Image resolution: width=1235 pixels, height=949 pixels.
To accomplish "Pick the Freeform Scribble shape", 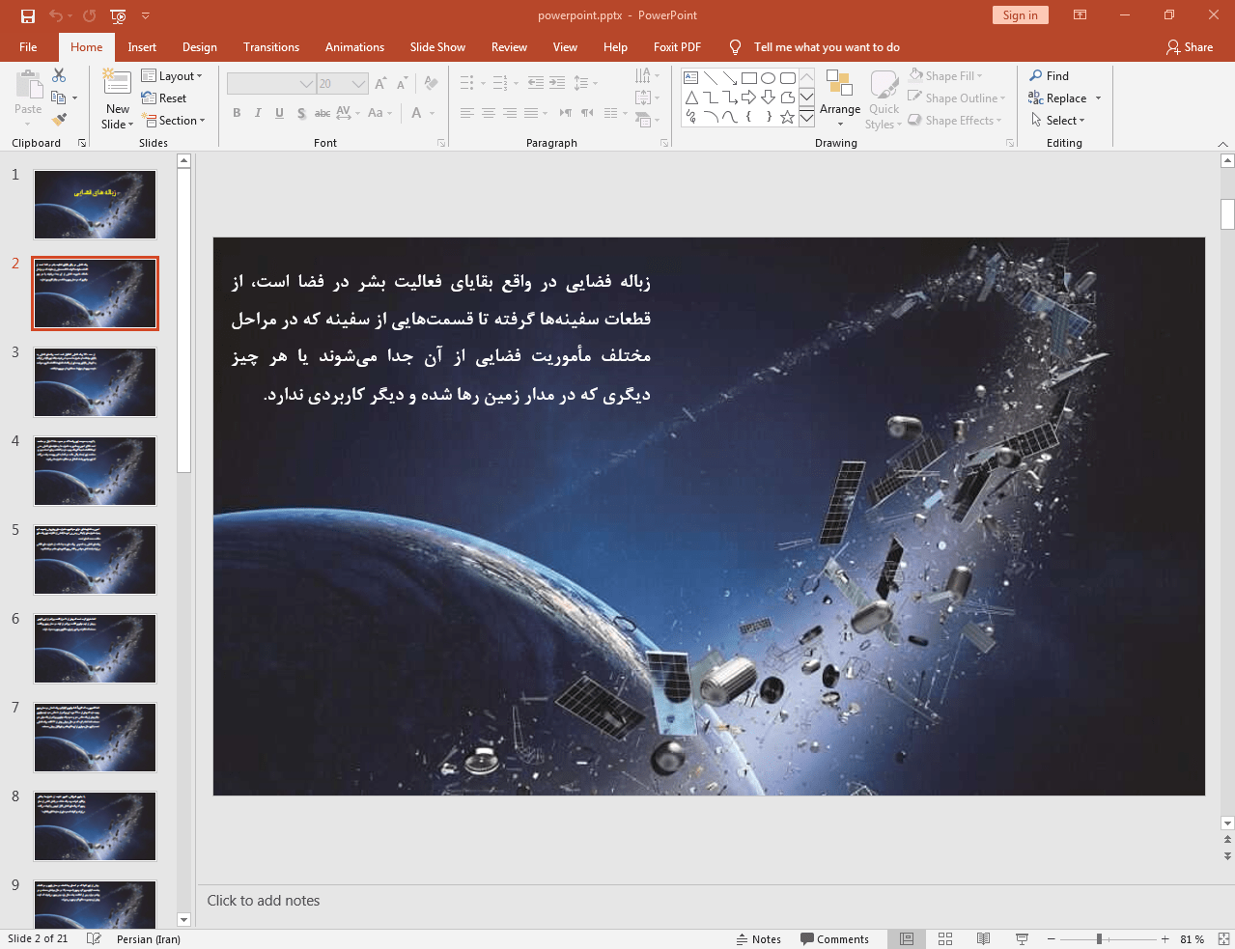I will (691, 118).
